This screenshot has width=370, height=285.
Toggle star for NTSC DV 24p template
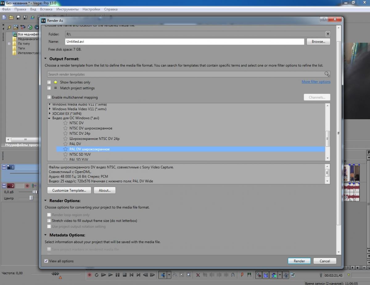pos(65,133)
